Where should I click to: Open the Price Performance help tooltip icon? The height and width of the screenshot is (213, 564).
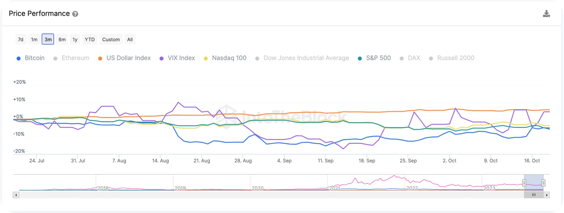[x=75, y=14]
